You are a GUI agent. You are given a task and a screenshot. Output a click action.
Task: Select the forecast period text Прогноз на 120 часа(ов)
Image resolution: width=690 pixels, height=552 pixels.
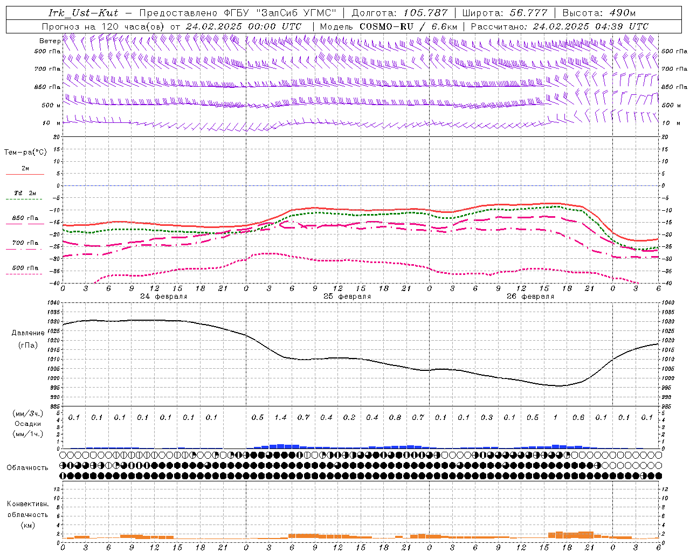click(103, 26)
